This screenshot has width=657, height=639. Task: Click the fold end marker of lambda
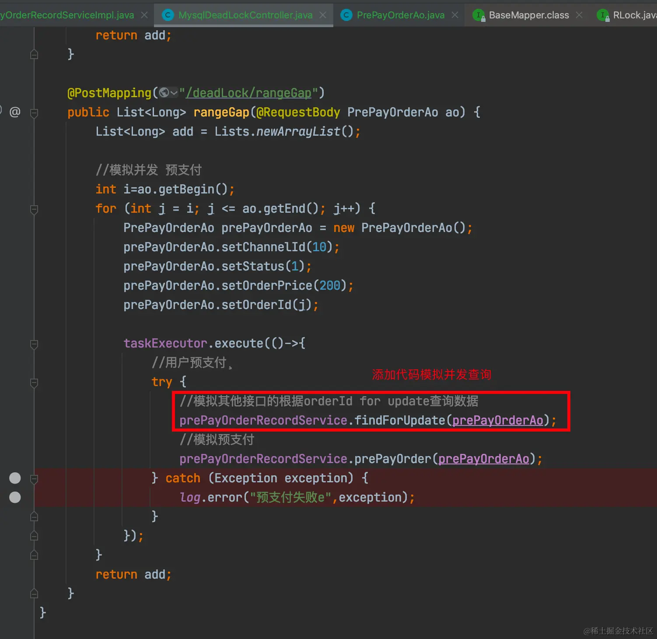[x=34, y=536]
